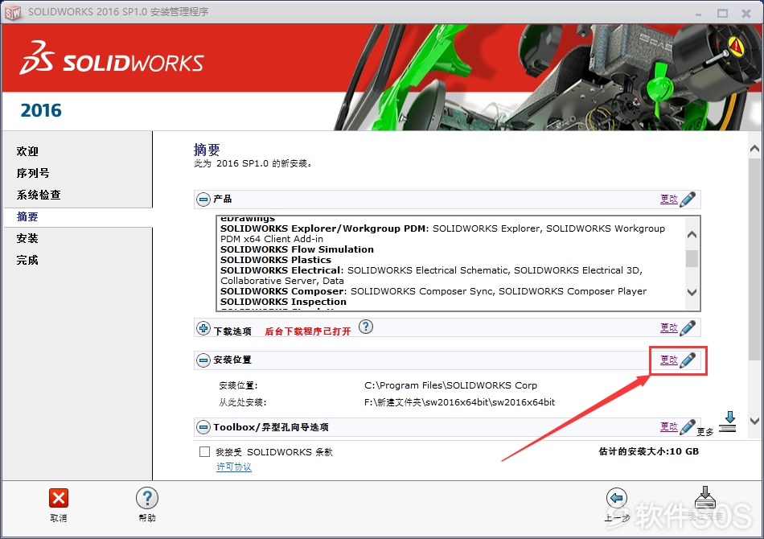Collapse the 产品 section
The width and height of the screenshot is (764, 539).
click(x=203, y=199)
